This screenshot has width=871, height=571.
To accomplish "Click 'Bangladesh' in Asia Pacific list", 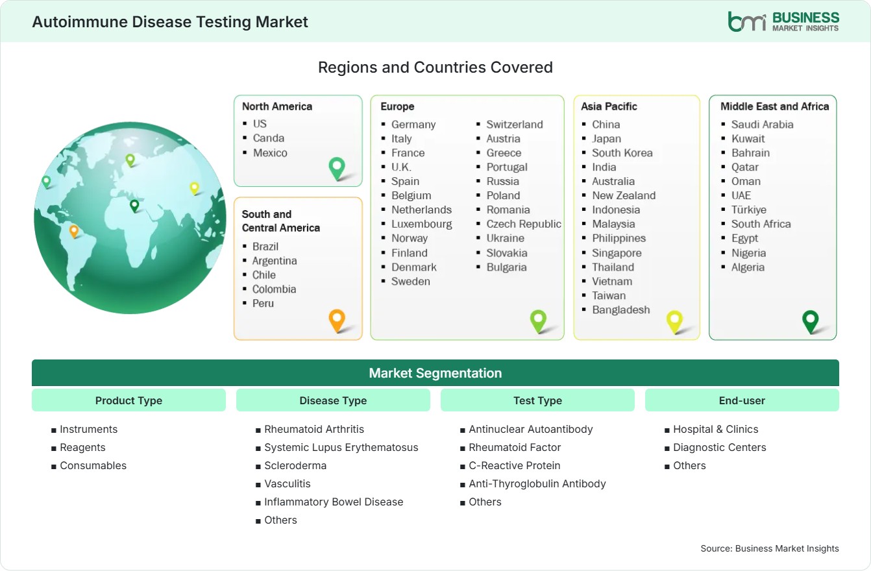I will tap(621, 310).
